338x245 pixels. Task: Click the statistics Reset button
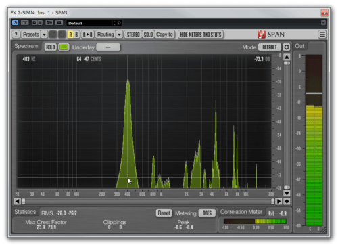click(164, 213)
